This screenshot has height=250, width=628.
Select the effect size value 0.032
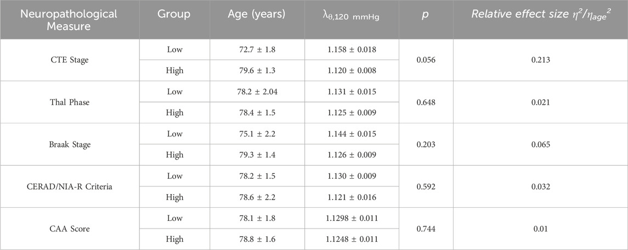click(x=540, y=186)
